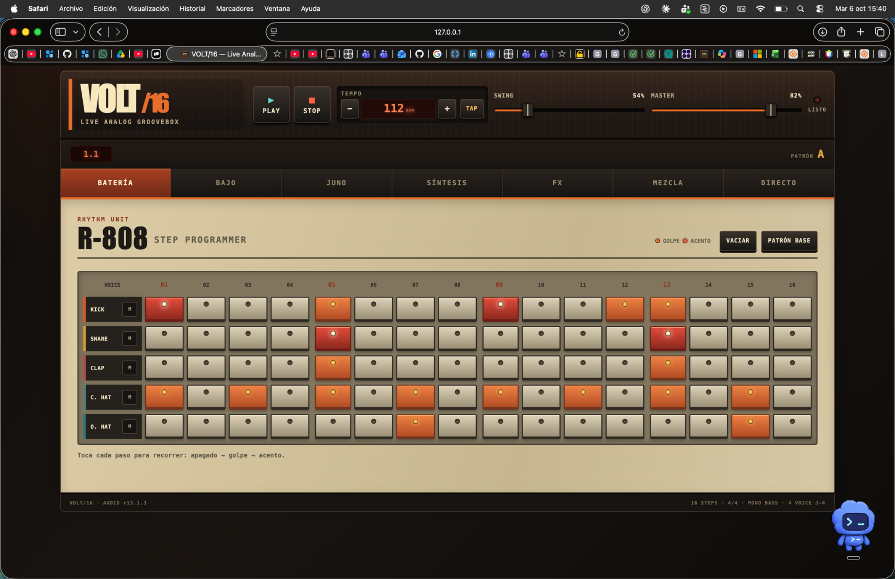Open the Historial menu
The height and width of the screenshot is (579, 895).
pyautogui.click(x=192, y=8)
